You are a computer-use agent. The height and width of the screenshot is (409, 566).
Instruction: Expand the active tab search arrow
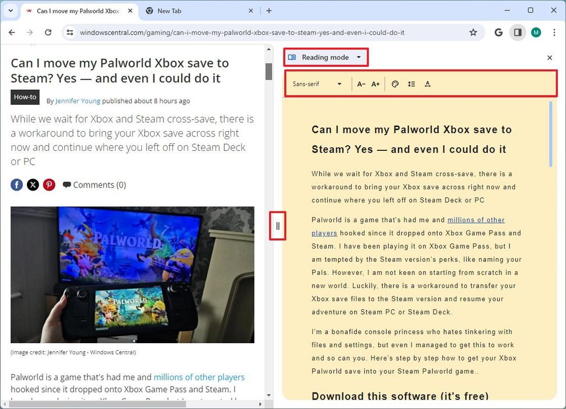(x=11, y=10)
